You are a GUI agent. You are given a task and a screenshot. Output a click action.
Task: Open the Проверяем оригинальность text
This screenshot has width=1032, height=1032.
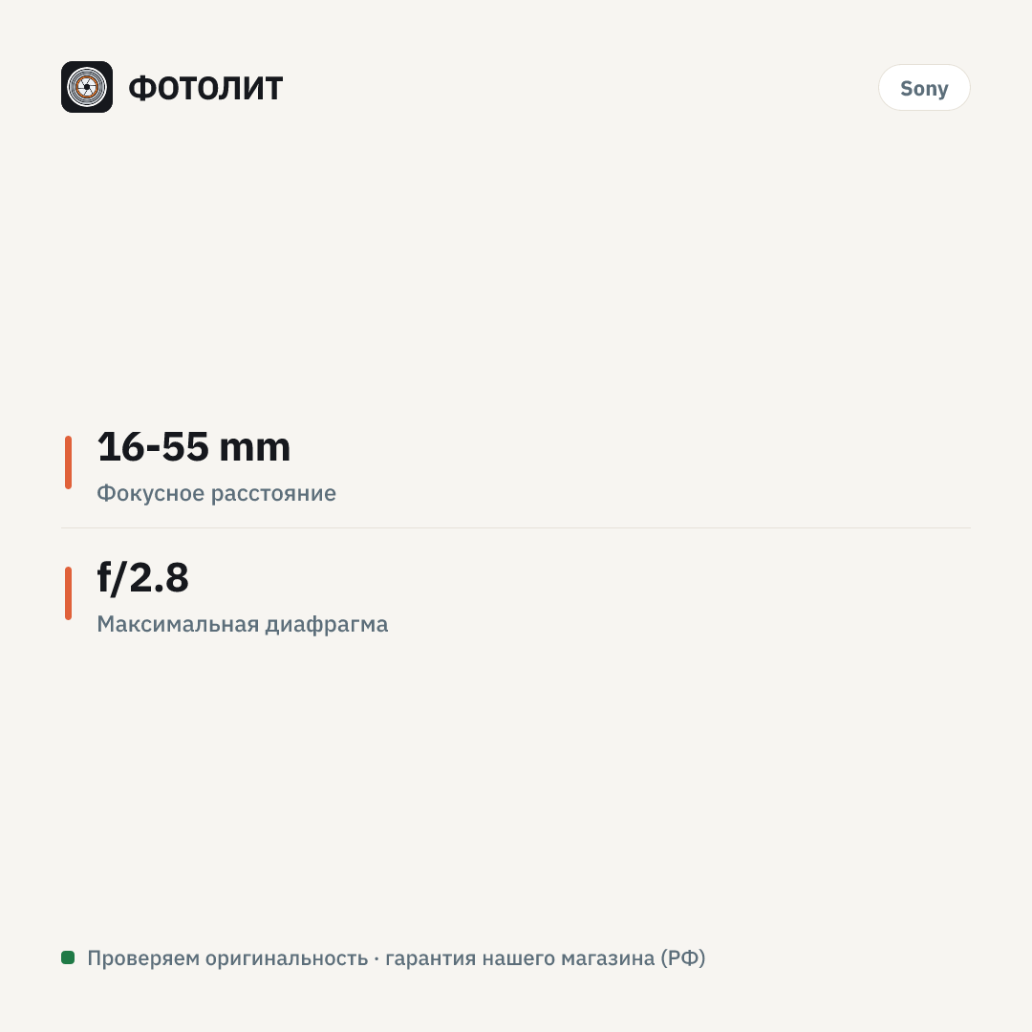(227, 958)
